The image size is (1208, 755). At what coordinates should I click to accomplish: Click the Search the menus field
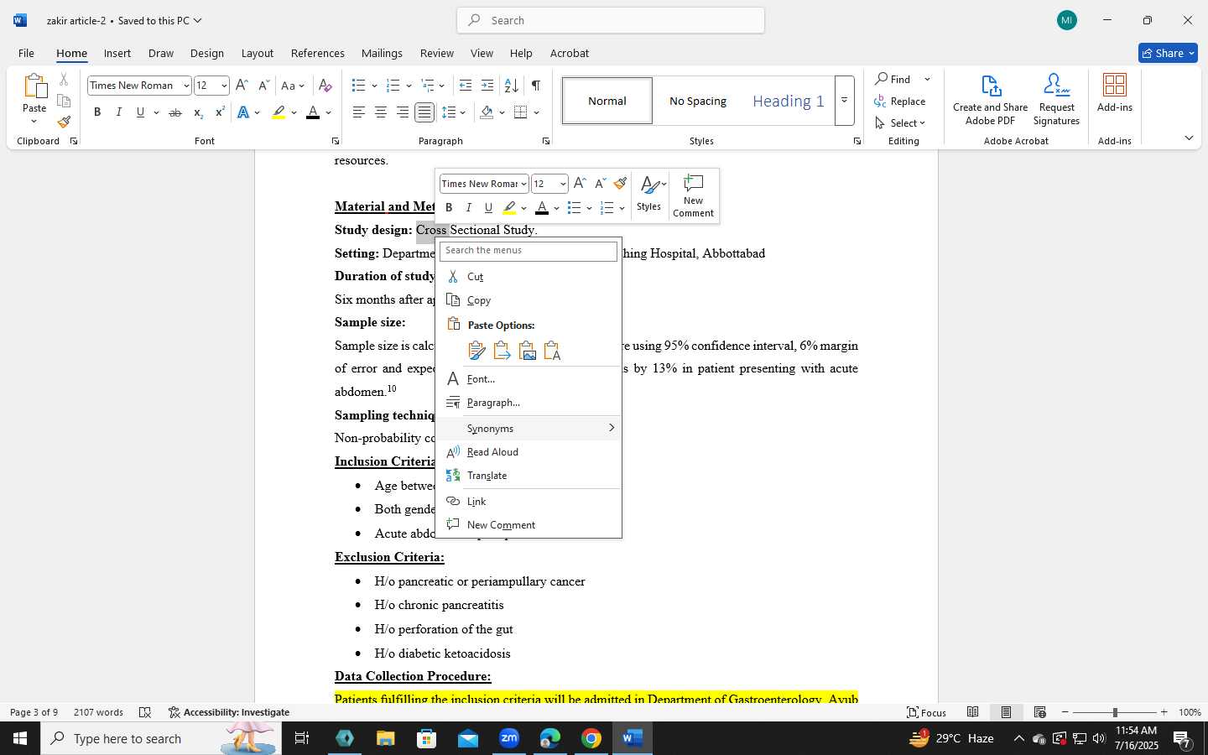click(528, 251)
